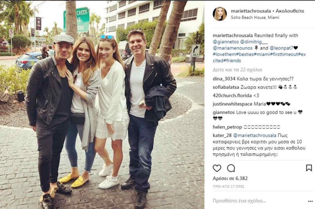Open mariettachrousala username in the header
Screen dimensions: 315x209
[251, 11]
